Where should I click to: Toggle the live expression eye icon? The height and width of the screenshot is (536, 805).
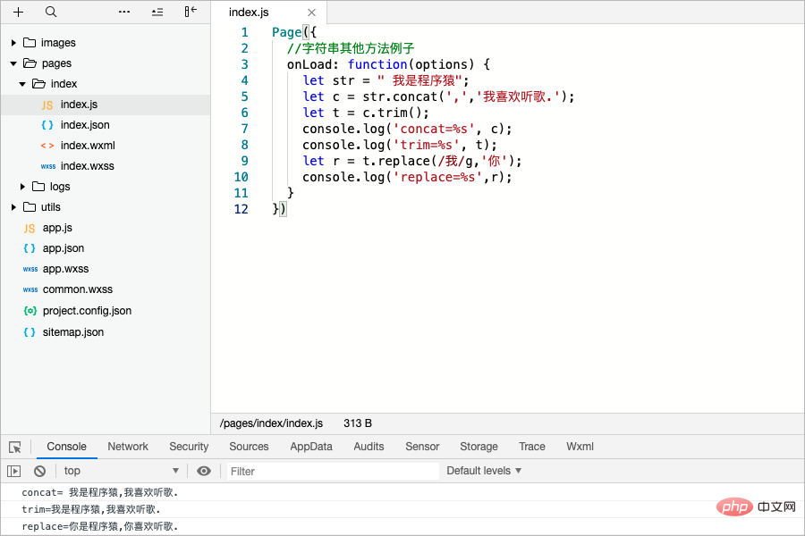pos(204,471)
